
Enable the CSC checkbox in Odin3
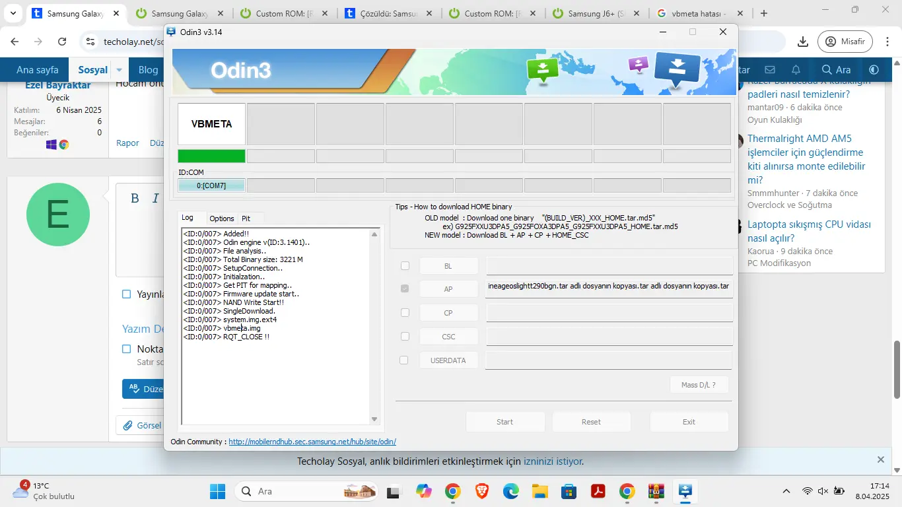405,336
